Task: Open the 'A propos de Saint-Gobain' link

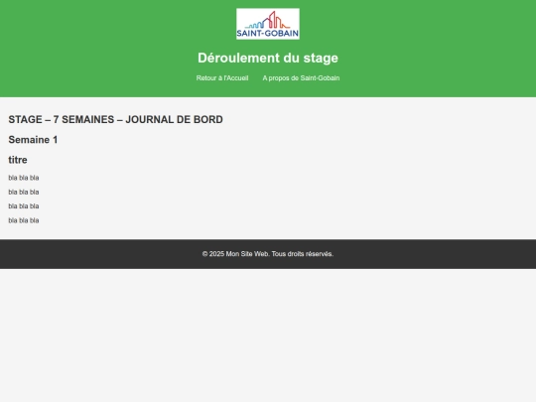Action: point(301,78)
